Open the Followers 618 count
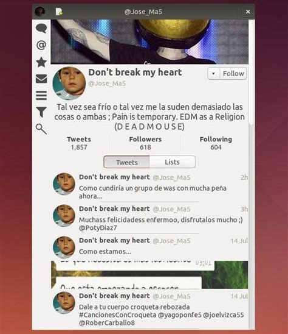The image size is (288, 334). (x=145, y=143)
